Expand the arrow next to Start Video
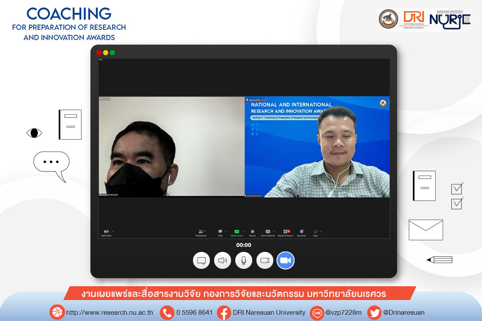Screen dimensions: 482x321 point(113,231)
